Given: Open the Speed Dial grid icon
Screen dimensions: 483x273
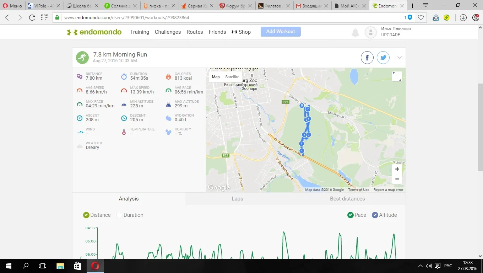Looking at the screenshot, I should click(x=44, y=17).
